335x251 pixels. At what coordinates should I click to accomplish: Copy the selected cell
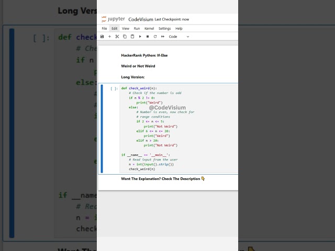click(x=125, y=37)
